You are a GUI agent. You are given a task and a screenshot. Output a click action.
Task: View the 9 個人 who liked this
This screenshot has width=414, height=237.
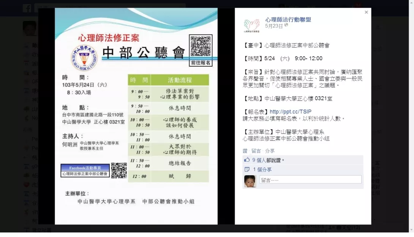259,160
